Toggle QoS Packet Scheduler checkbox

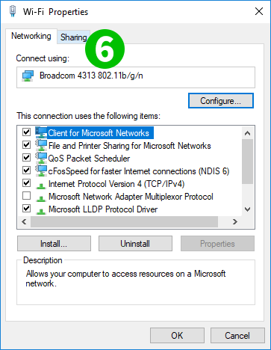(26, 157)
